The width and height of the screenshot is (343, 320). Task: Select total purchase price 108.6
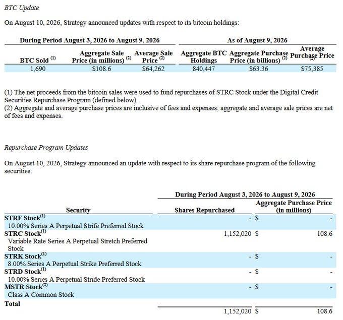coord(325,311)
